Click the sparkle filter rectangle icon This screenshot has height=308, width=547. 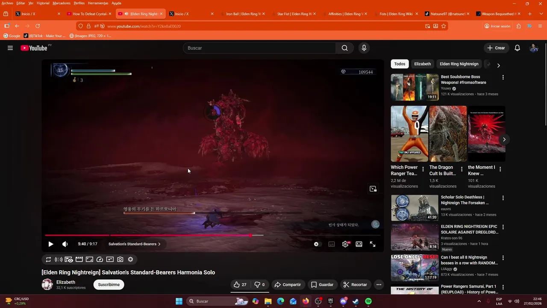pos(110,259)
